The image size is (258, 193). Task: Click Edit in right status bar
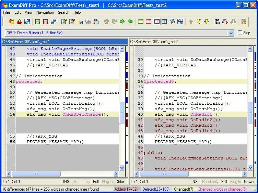point(224,182)
